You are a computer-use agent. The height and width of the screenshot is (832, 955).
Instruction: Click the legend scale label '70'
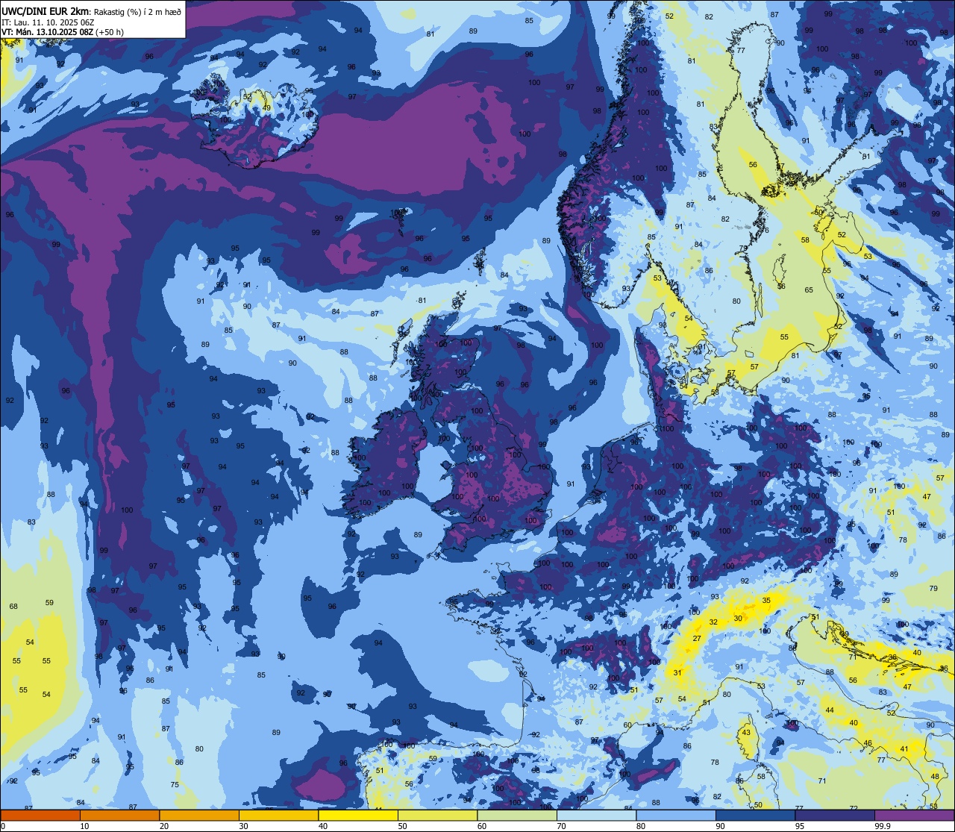pos(561,826)
